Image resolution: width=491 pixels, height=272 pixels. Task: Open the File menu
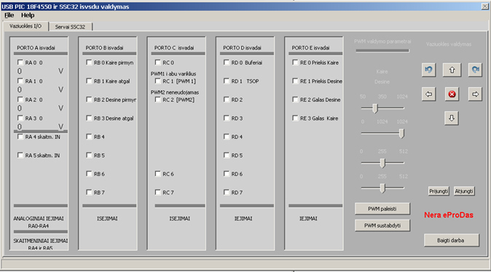pos(9,15)
